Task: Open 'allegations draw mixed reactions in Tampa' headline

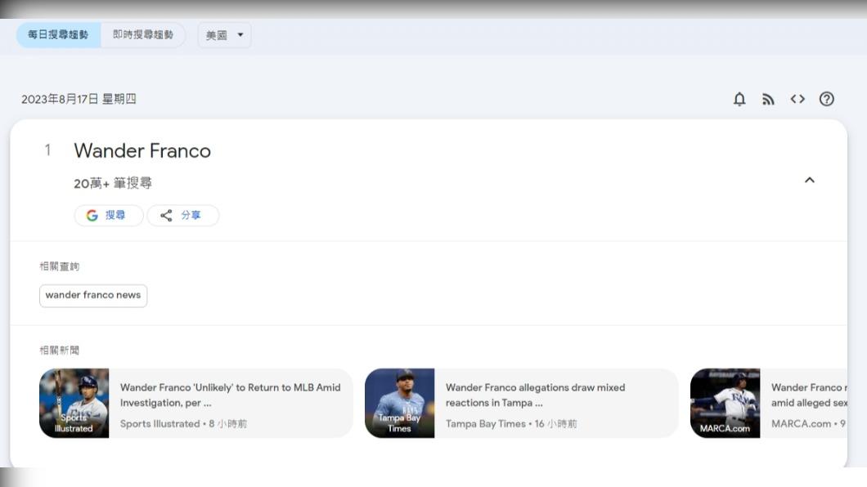Action: [535, 395]
